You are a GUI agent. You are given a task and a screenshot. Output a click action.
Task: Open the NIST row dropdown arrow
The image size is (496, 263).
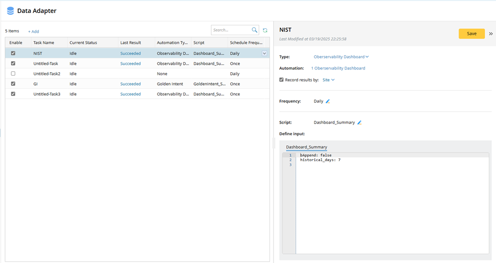[264, 53]
